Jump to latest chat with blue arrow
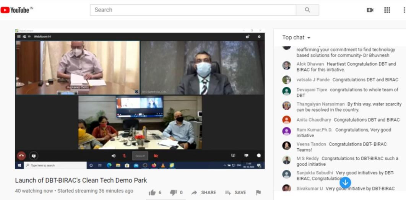The width and height of the screenshot is (406, 200). pos(345,183)
